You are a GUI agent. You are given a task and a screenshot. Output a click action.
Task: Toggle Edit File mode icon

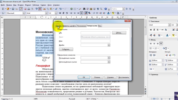[x=21, y=9]
